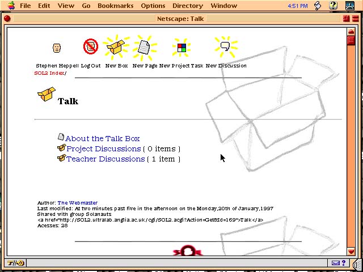This screenshot has width=363, height=272.
Task: Click the mail envelope icon in status bar
Action: click(335, 263)
